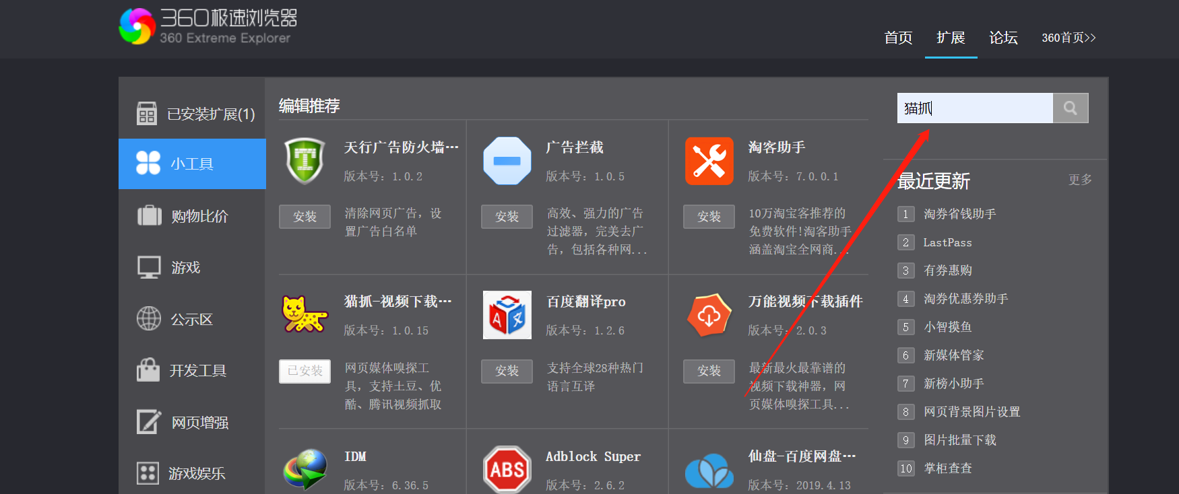Click the 开发工具 bag icon
Screen dimensions: 1179x494
[148, 369]
